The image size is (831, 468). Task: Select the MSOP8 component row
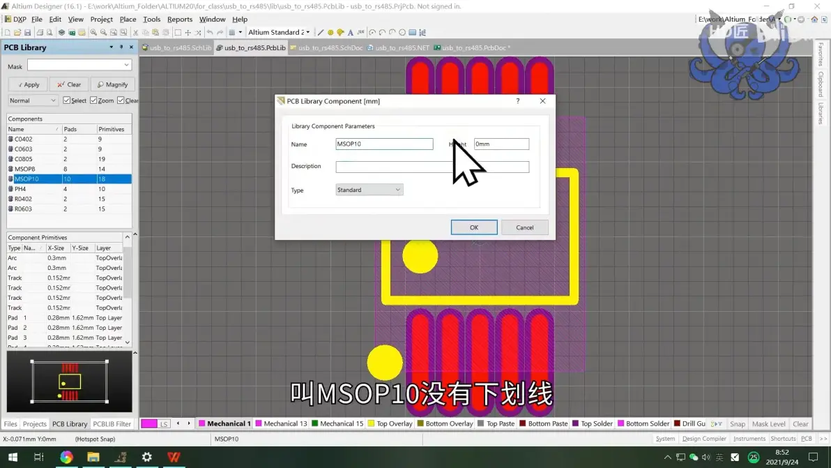tap(69, 169)
